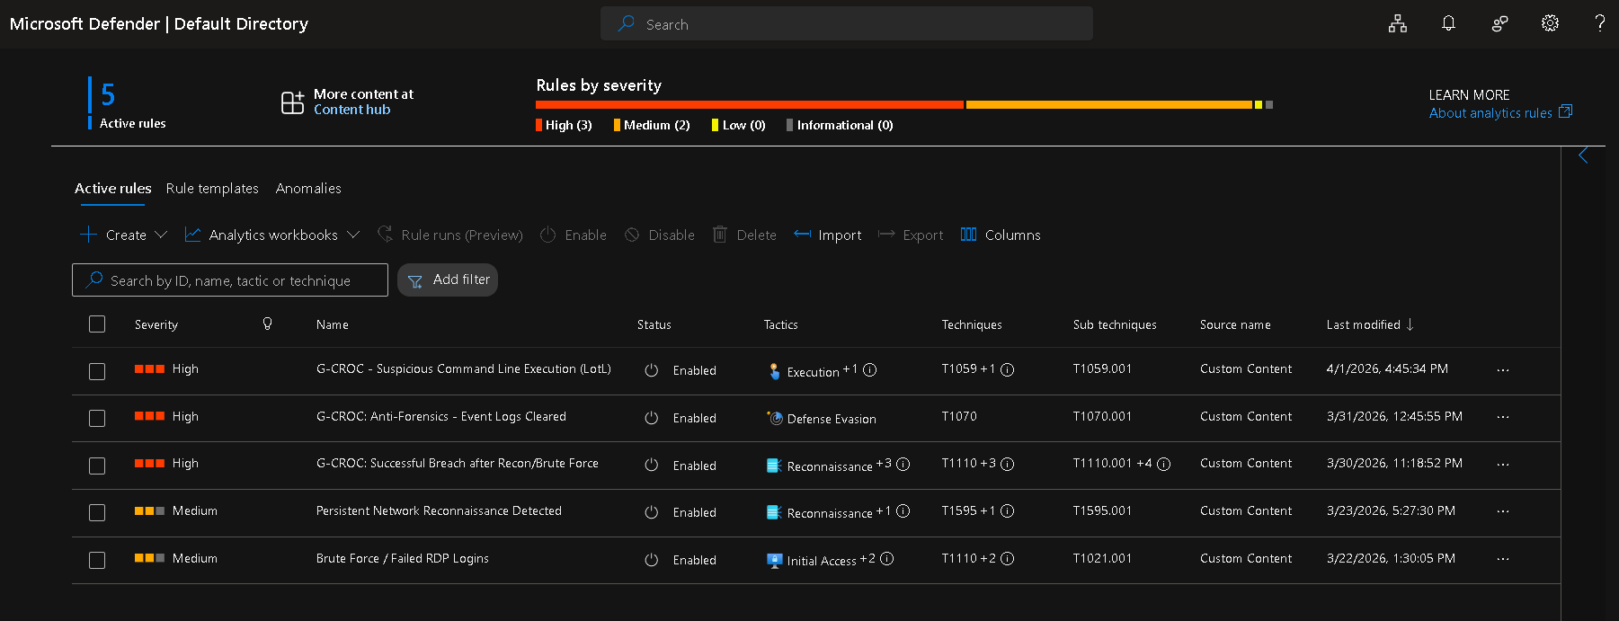
Task: Expand the Create dropdown
Action: [x=124, y=235]
